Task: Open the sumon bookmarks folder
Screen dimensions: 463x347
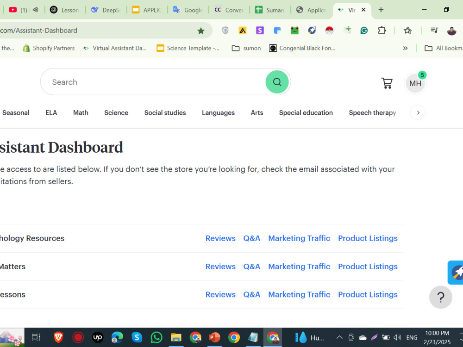Action: coord(246,48)
